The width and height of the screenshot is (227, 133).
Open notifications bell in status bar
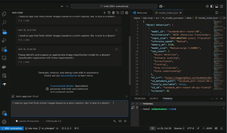pos(221,128)
